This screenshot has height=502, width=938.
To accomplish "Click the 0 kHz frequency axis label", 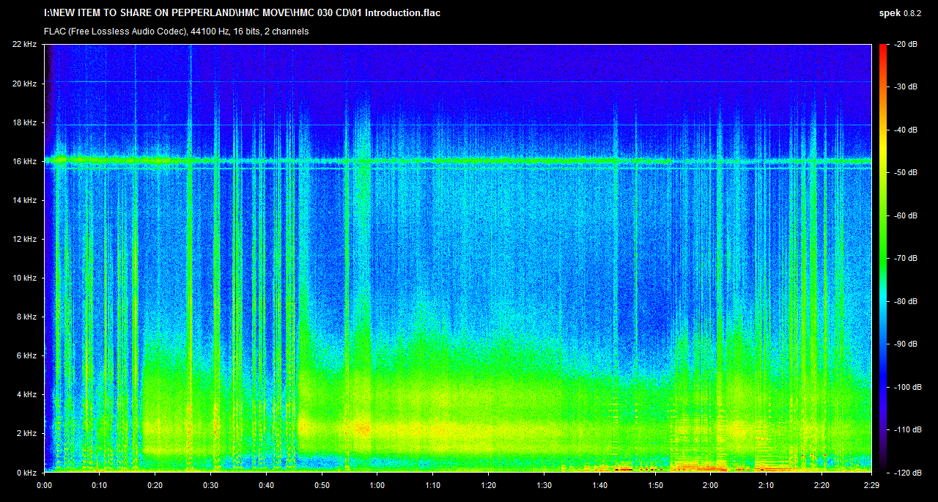I will tap(26, 473).
